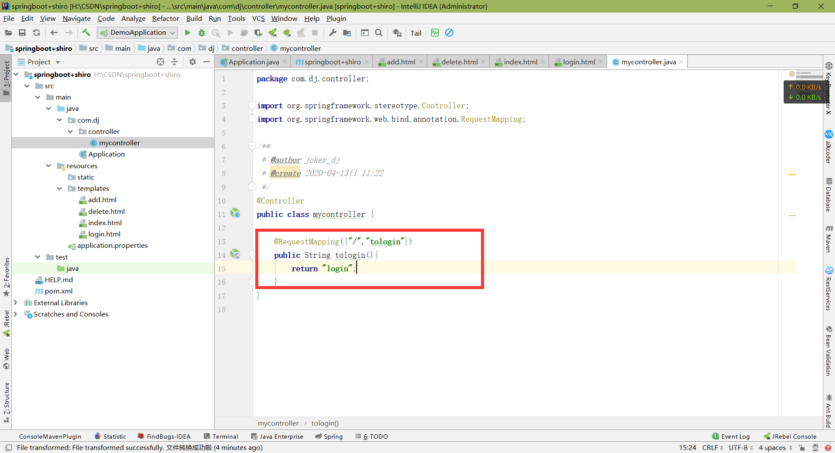Click the Search Everywhere magnifier icon
Image resolution: width=835 pixels, height=453 pixels.
tap(379, 33)
